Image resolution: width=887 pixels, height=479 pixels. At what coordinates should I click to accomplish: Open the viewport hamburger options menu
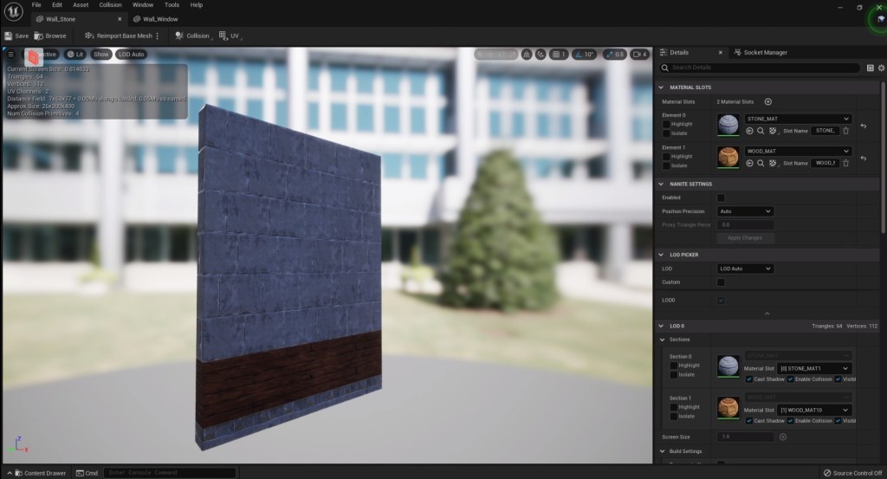coord(11,54)
